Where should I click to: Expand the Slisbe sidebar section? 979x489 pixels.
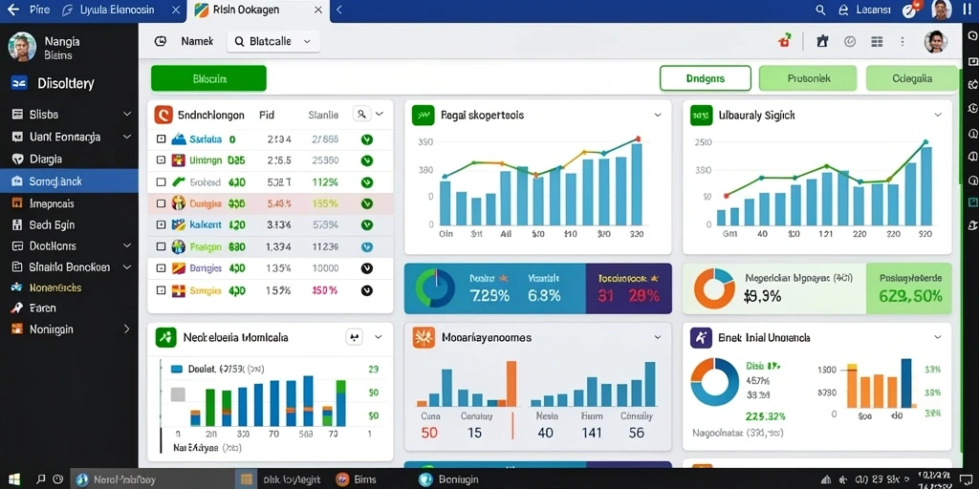tap(69, 115)
